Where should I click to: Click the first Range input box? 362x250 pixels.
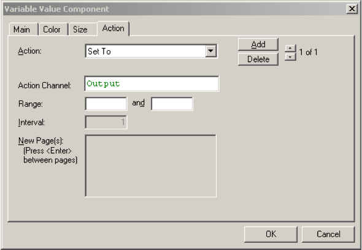(106, 104)
